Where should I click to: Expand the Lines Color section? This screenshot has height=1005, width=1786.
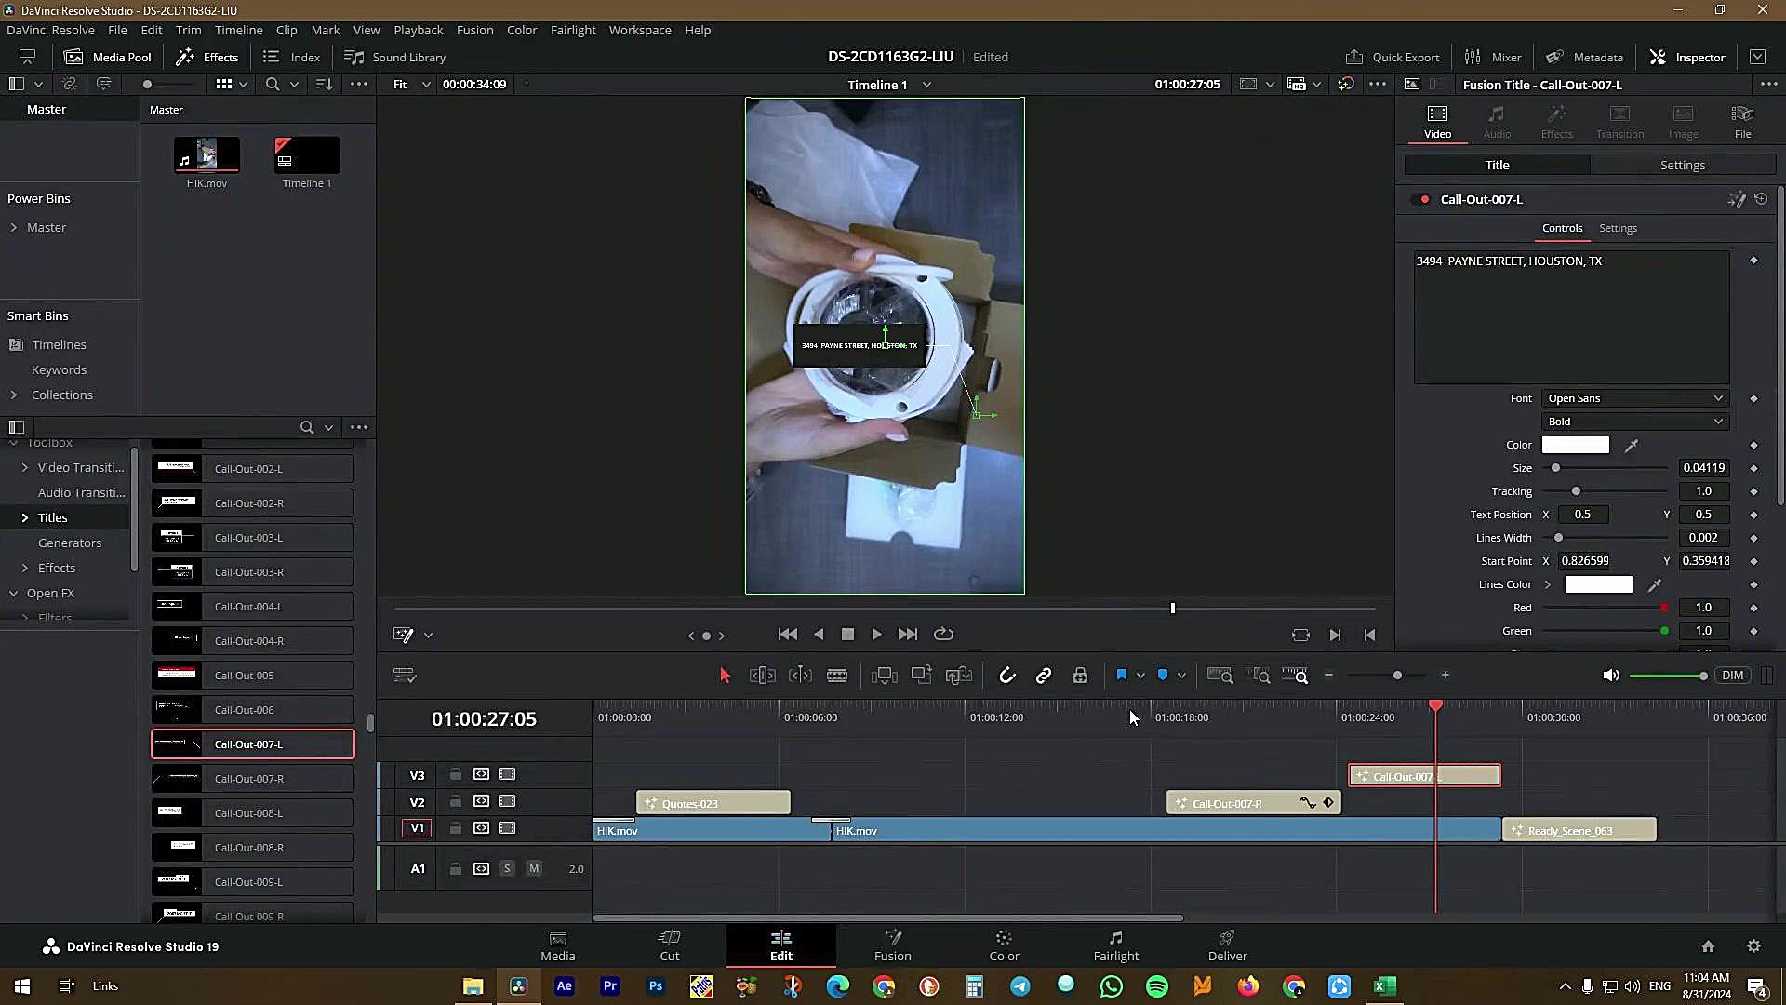click(1548, 585)
